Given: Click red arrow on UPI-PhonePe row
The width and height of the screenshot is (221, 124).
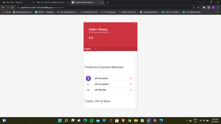Looking at the screenshot, I should click(x=131, y=78).
